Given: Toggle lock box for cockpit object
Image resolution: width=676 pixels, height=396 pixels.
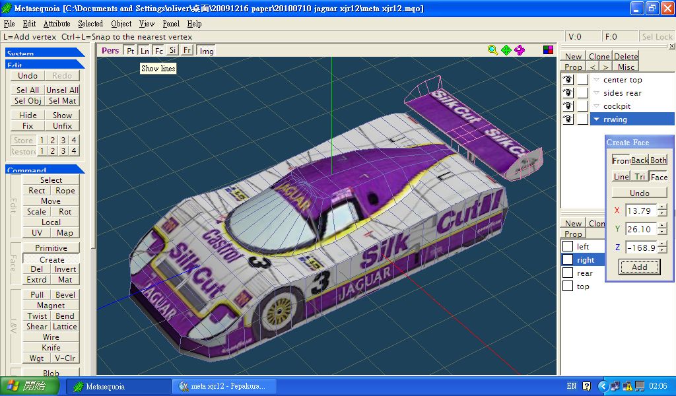Looking at the screenshot, I should (x=582, y=106).
